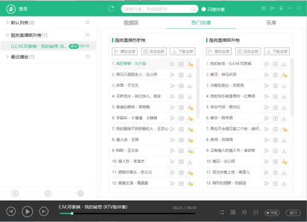Toggle the 只搜伴奏 radio option

click(x=213, y=9)
